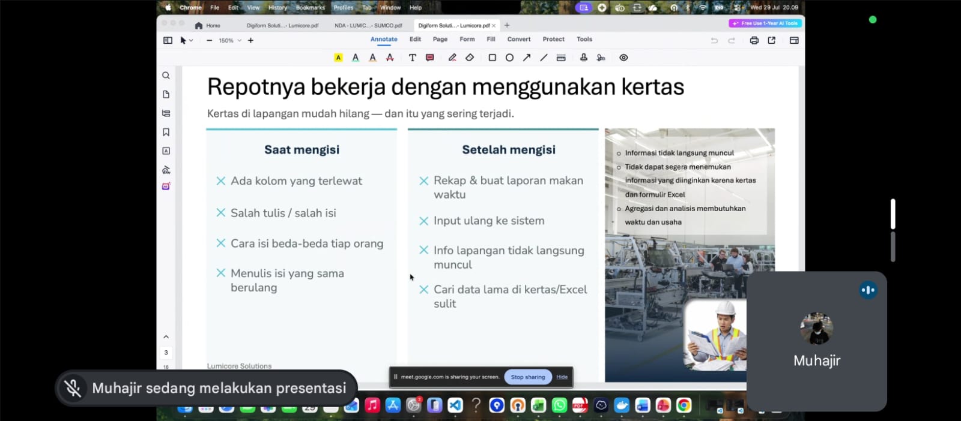Switch to the Edit tab
The width and height of the screenshot is (961, 421).
[x=415, y=40]
